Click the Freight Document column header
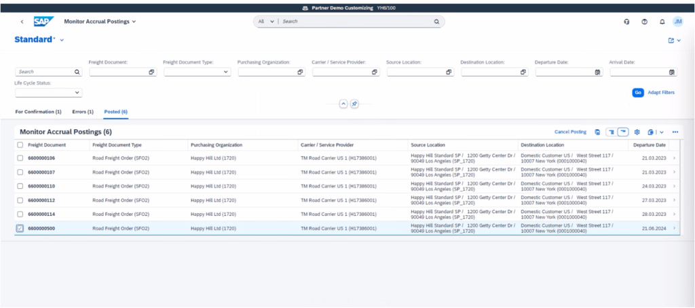The width and height of the screenshot is (695, 308). (47, 145)
